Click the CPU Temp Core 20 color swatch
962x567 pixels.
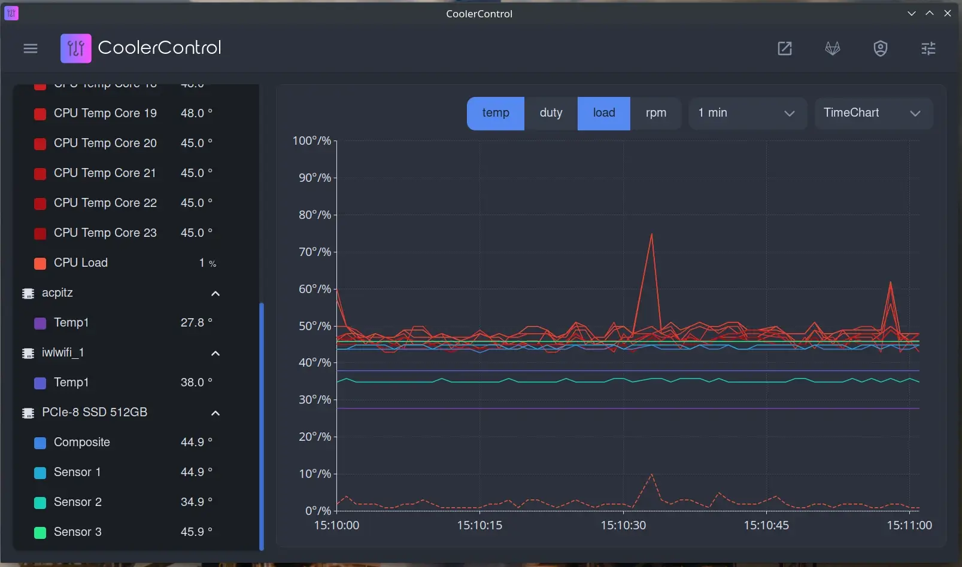click(x=40, y=144)
